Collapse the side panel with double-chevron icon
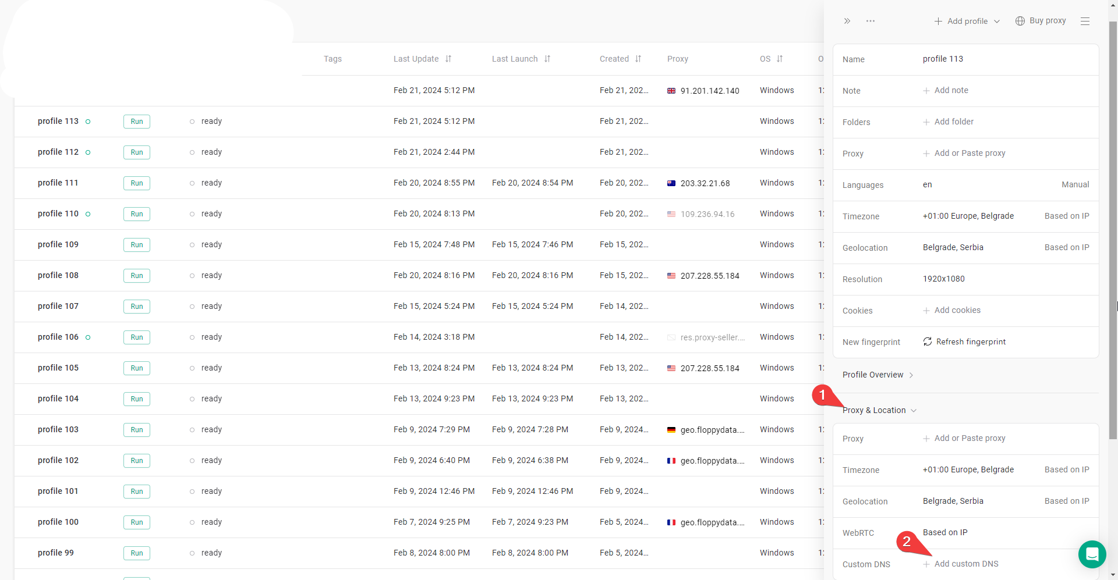1118x580 pixels. (x=847, y=21)
